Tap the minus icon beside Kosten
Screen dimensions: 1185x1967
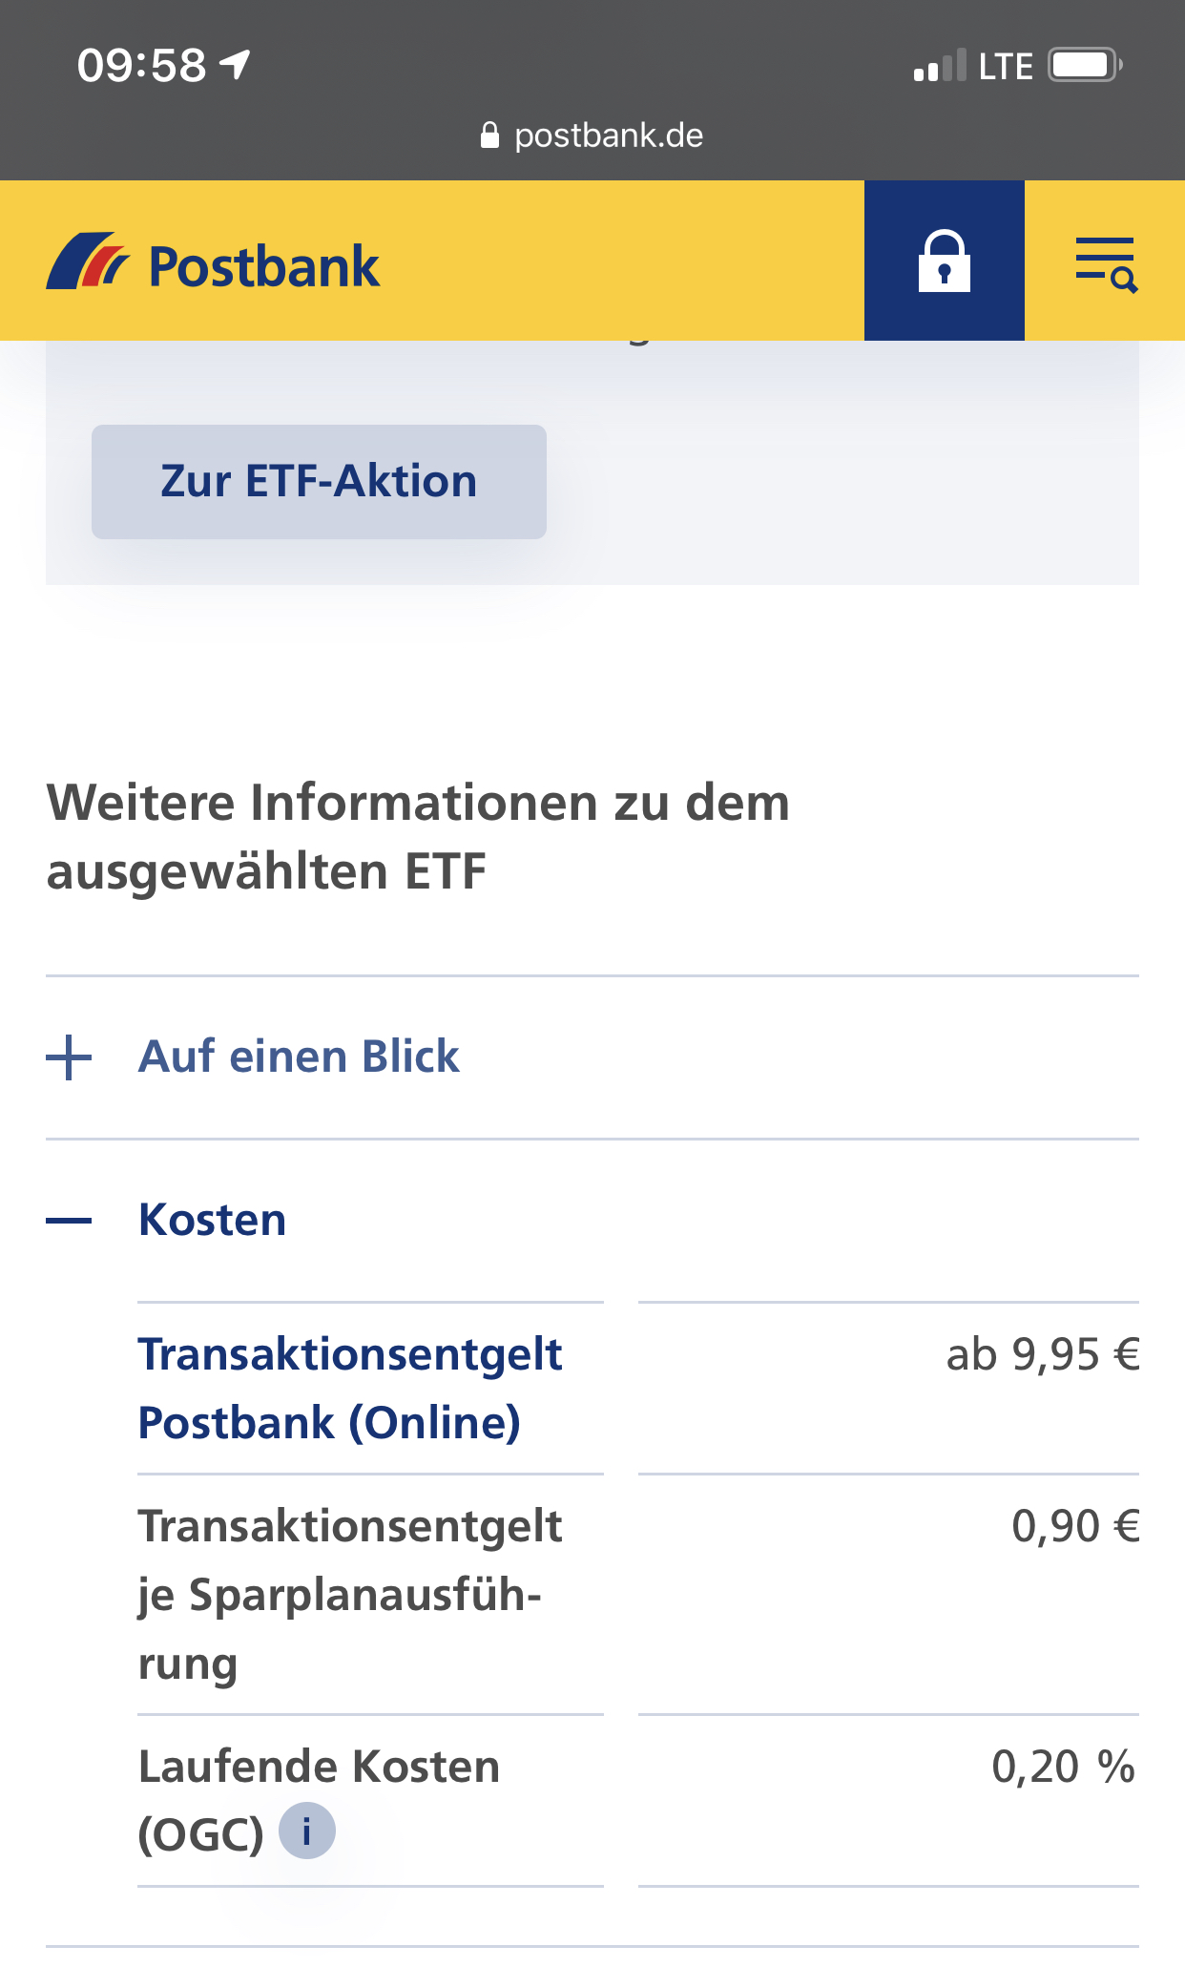[69, 1221]
